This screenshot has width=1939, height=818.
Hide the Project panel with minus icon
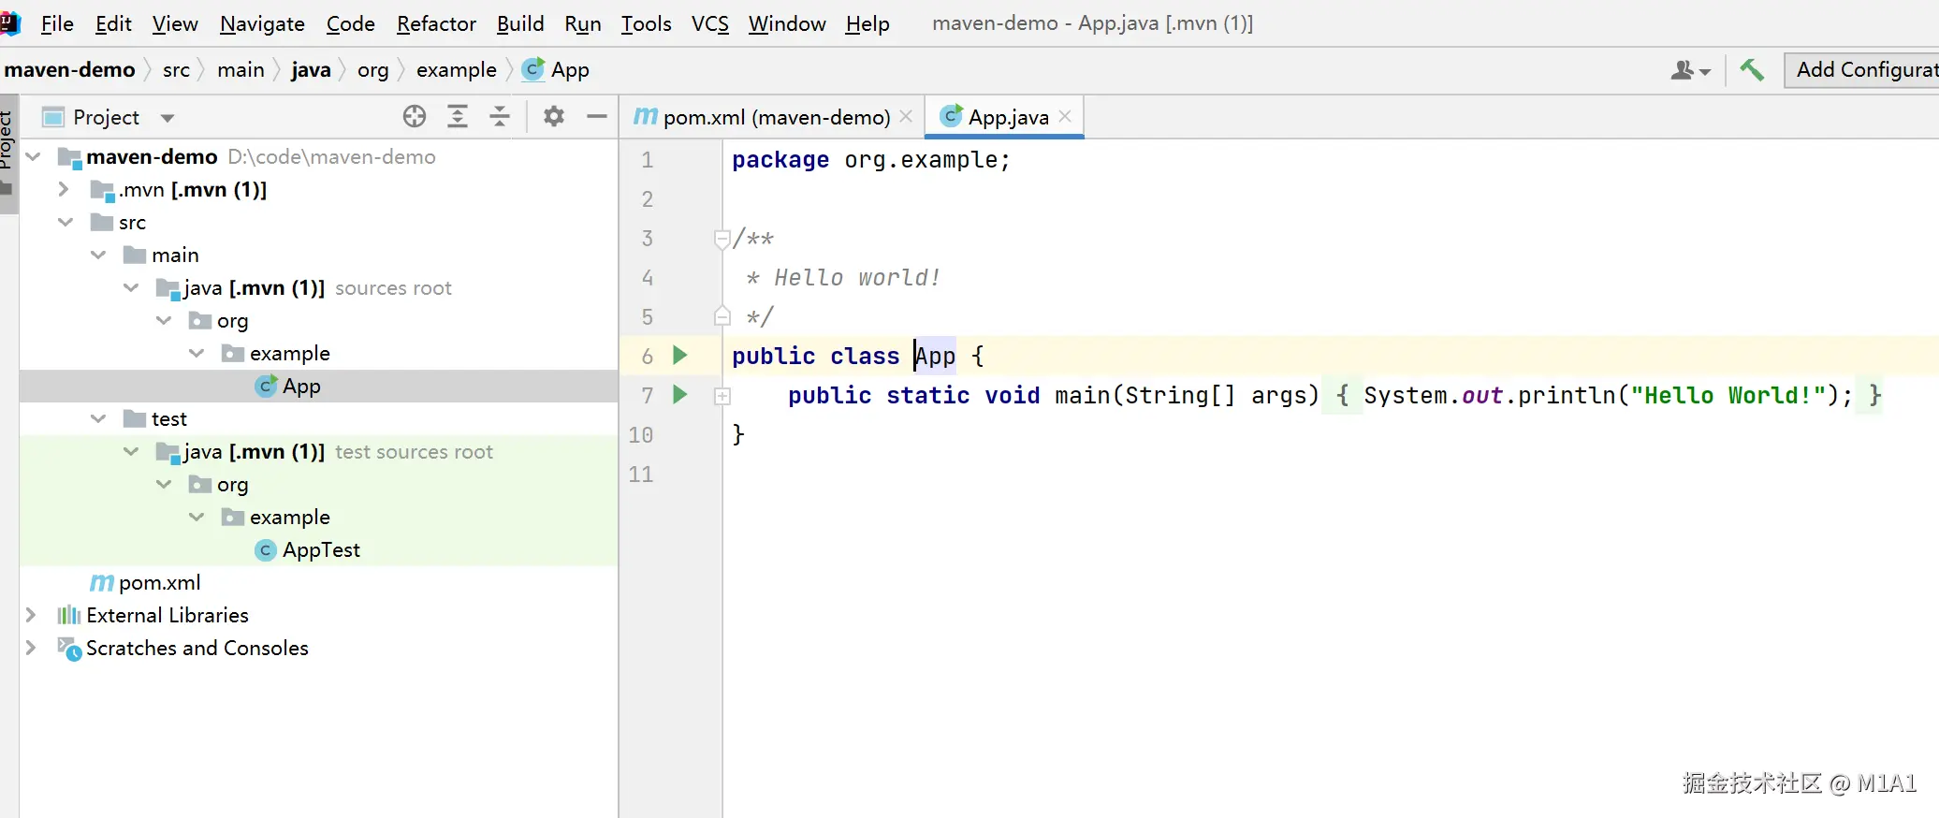coord(597,116)
